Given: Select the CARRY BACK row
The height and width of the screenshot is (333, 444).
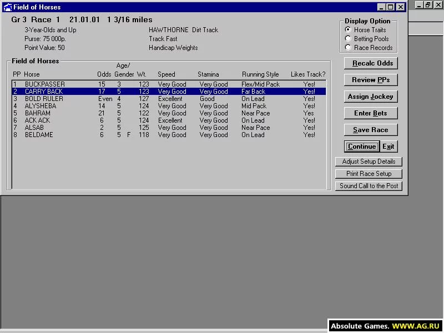Looking at the screenshot, I should (169, 92).
